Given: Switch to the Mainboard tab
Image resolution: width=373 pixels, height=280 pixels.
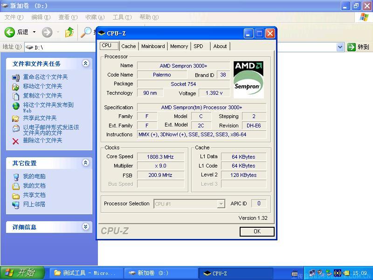Looking at the screenshot, I should pos(153,46).
